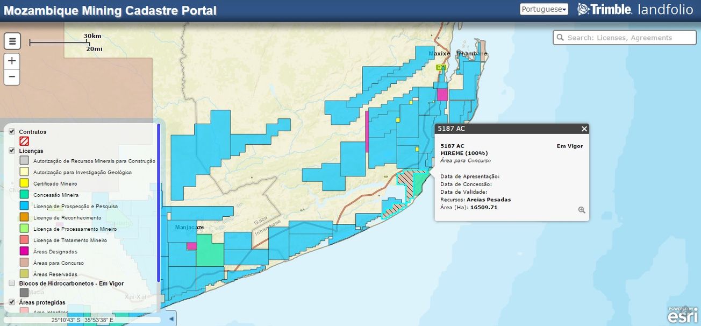Image resolution: width=701 pixels, height=326 pixels.
Task: Click the Trimble landfolio logo
Action: point(635,9)
